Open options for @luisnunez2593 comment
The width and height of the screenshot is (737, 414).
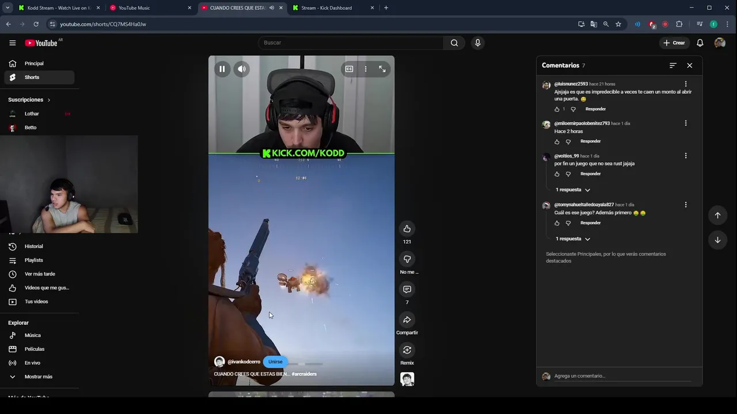686,84
